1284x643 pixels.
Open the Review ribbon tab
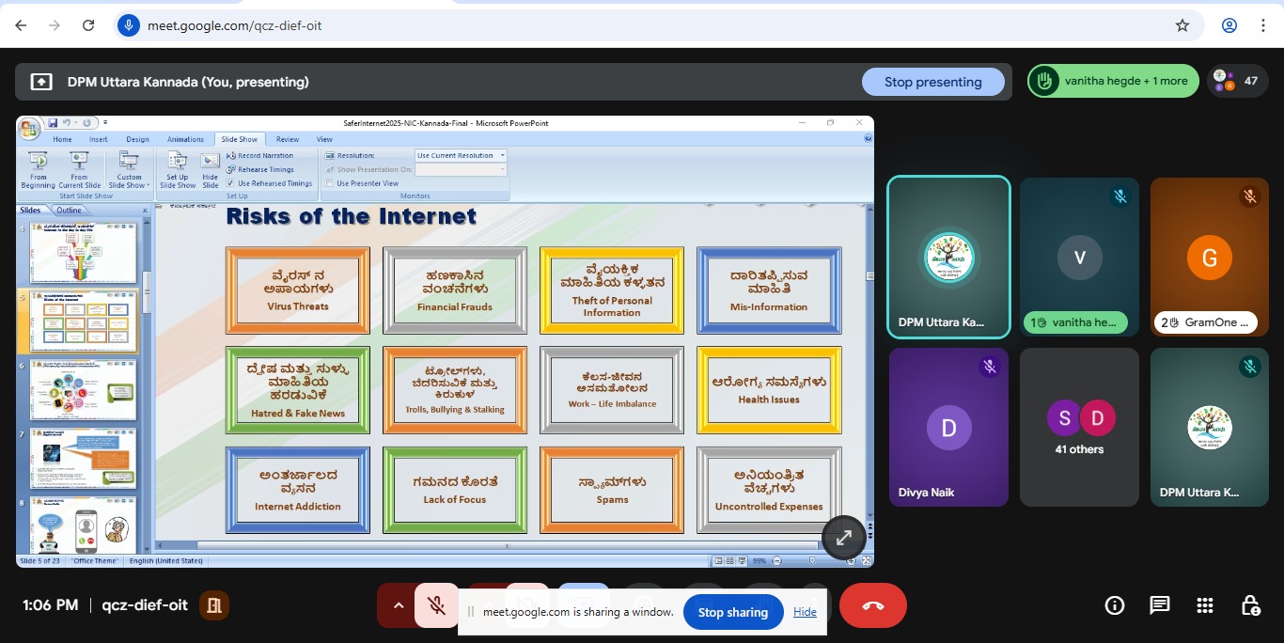click(288, 139)
